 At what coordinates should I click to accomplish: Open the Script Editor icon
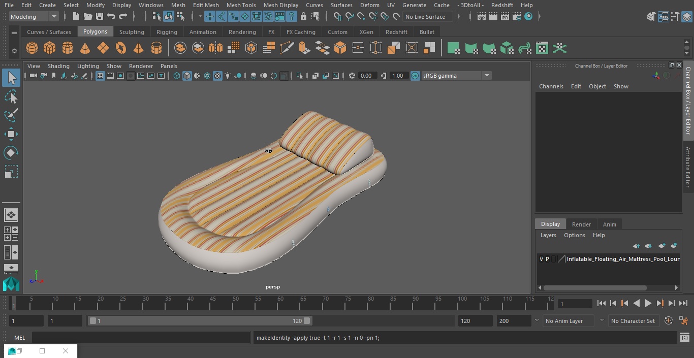684,338
